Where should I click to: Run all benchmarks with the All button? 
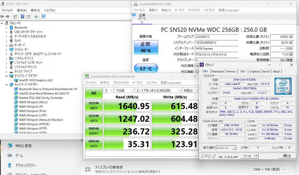pyautogui.click(x=94, y=93)
